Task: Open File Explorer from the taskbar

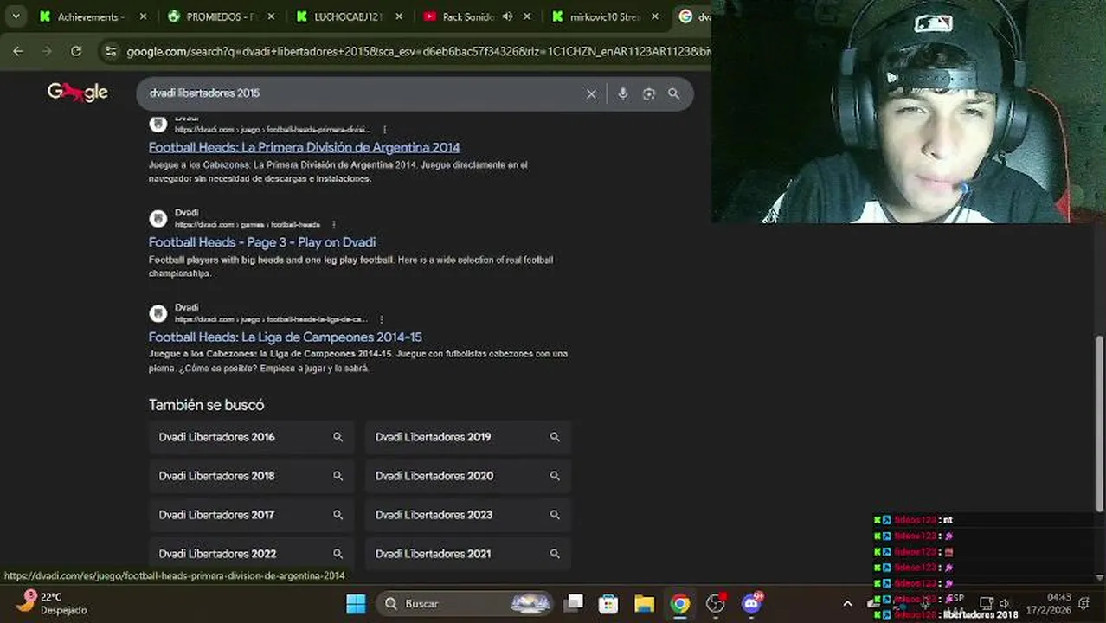Action: [x=644, y=604]
